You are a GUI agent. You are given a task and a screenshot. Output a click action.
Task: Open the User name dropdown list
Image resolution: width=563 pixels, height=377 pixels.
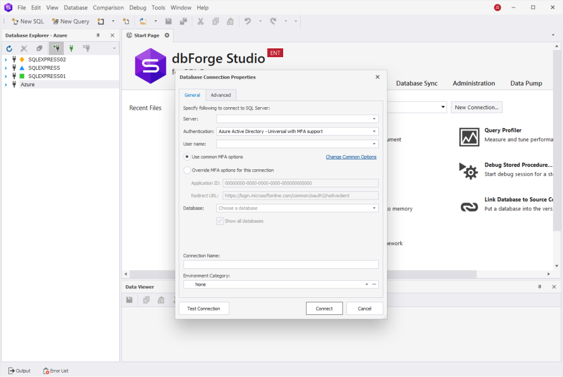(374, 144)
